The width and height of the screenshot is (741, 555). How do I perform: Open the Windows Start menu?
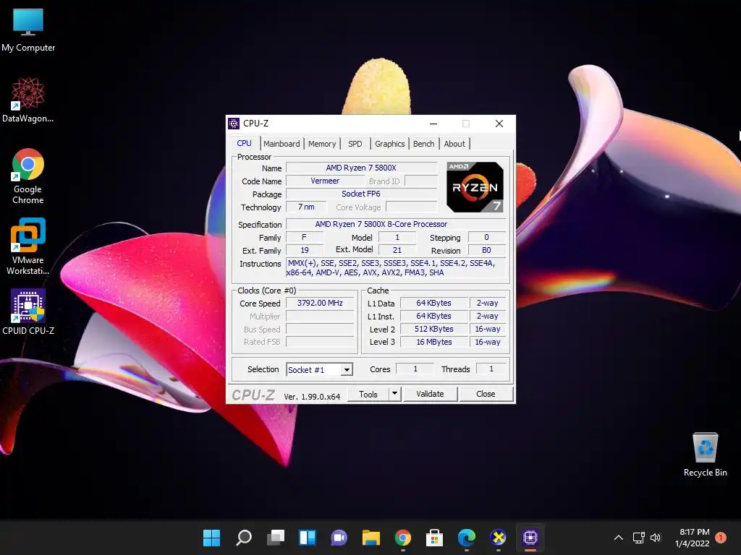point(211,538)
